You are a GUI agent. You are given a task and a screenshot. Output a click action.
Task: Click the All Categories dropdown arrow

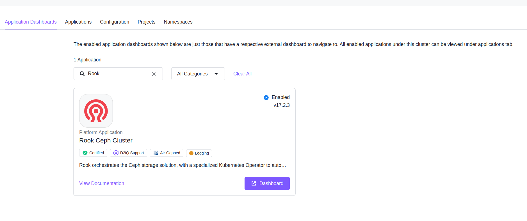pos(216,74)
